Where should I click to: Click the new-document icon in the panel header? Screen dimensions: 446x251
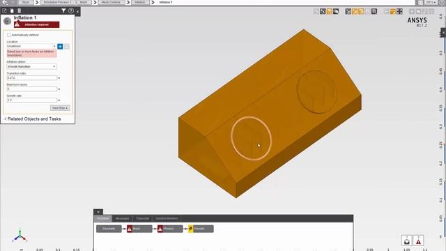coord(5,11)
